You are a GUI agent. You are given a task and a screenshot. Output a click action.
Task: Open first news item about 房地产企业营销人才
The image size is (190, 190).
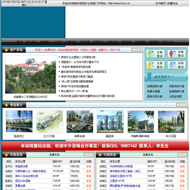coord(78,58)
